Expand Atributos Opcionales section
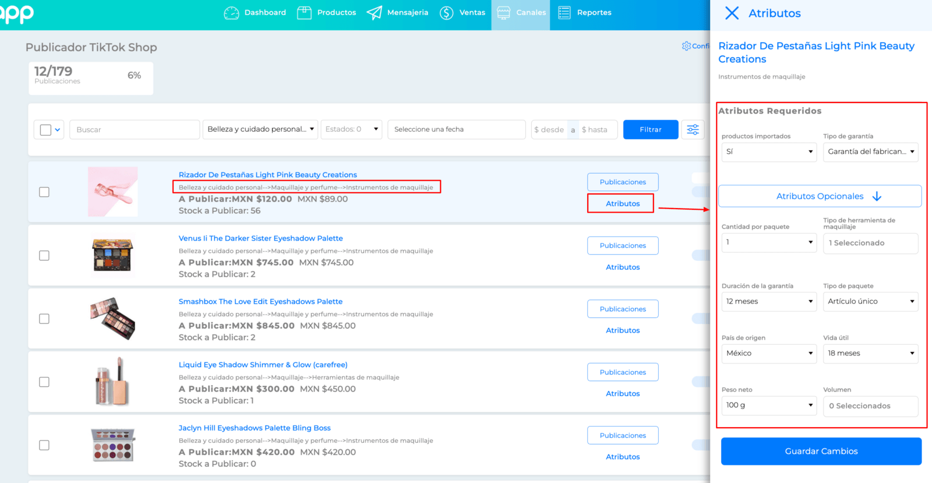The image size is (932, 483). 820,196
